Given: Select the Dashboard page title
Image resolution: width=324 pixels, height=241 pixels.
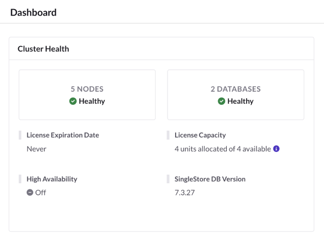Looking at the screenshot, I should (x=33, y=12).
